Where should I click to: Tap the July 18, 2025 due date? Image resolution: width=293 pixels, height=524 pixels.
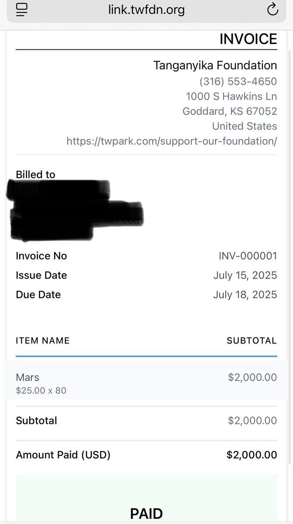pyautogui.click(x=245, y=295)
